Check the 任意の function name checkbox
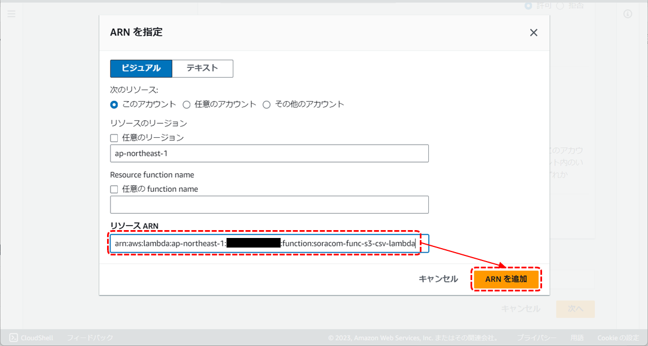 (x=114, y=189)
